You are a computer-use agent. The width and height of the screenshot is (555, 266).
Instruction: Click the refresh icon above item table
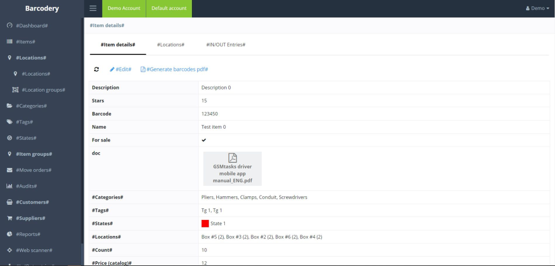click(97, 69)
